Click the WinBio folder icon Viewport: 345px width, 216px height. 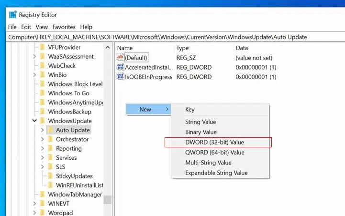[x=43, y=75]
